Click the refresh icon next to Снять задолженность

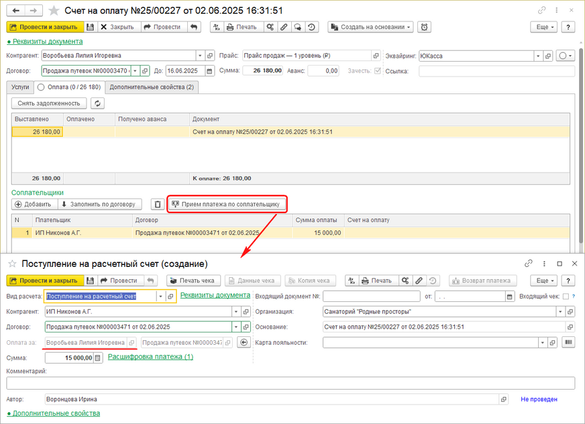tap(97, 103)
